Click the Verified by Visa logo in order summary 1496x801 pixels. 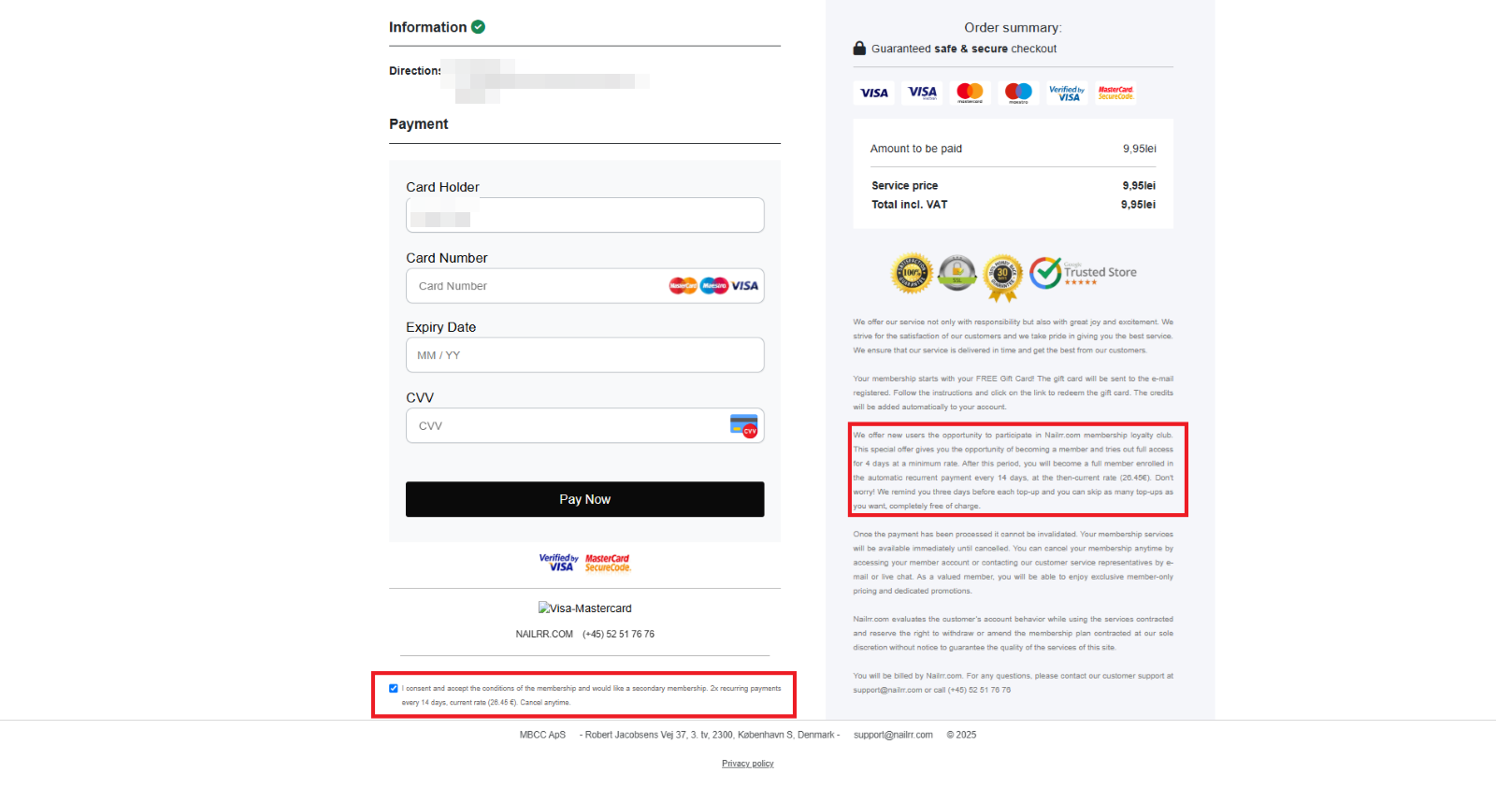[x=1067, y=93]
